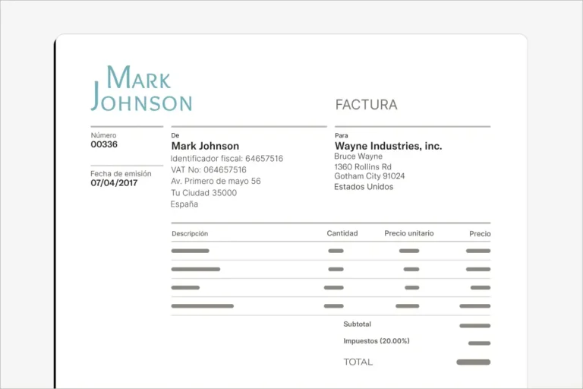Click the client name Wayne Industries, inc.

point(388,146)
